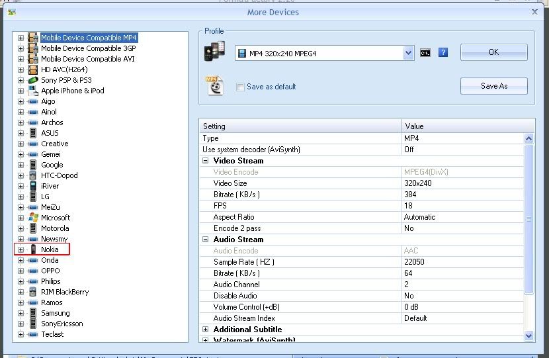Screen dimensions: 549x358
Task: Click the Mobile Device Compatible 3GP icon
Action: tap(33, 48)
